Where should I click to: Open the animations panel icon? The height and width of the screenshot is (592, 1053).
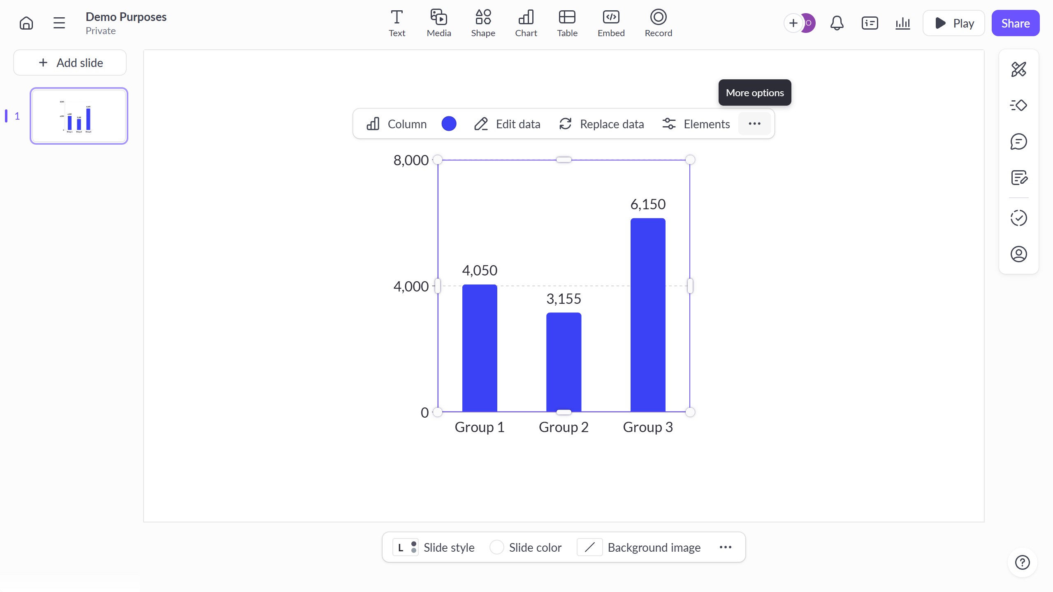[x=1018, y=106]
